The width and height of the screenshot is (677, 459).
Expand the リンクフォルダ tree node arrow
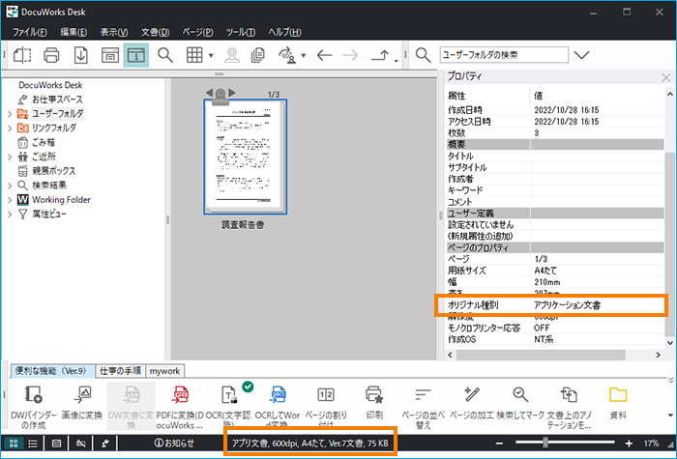pos(10,129)
